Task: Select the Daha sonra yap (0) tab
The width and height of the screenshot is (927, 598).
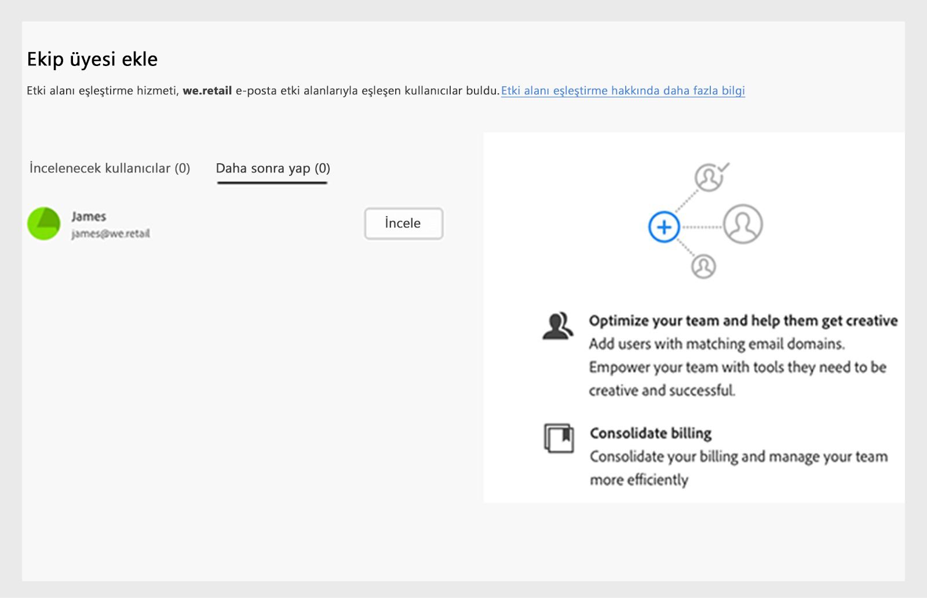Action: click(x=273, y=168)
